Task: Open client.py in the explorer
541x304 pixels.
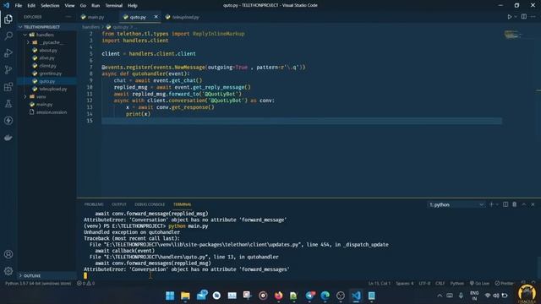Action: [47, 66]
